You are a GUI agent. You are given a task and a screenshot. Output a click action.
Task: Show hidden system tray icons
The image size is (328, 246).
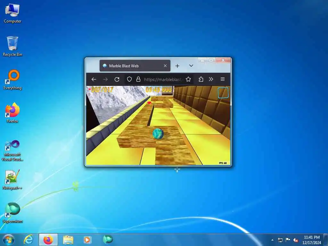click(272, 240)
